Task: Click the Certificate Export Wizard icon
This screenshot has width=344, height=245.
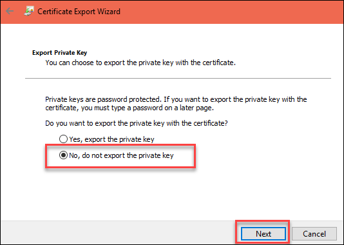Action: [x=29, y=11]
